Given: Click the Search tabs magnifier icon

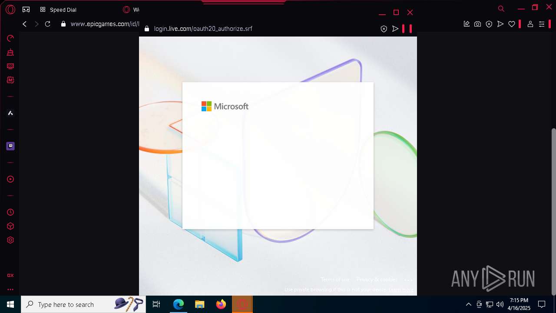Looking at the screenshot, I should [x=501, y=9].
